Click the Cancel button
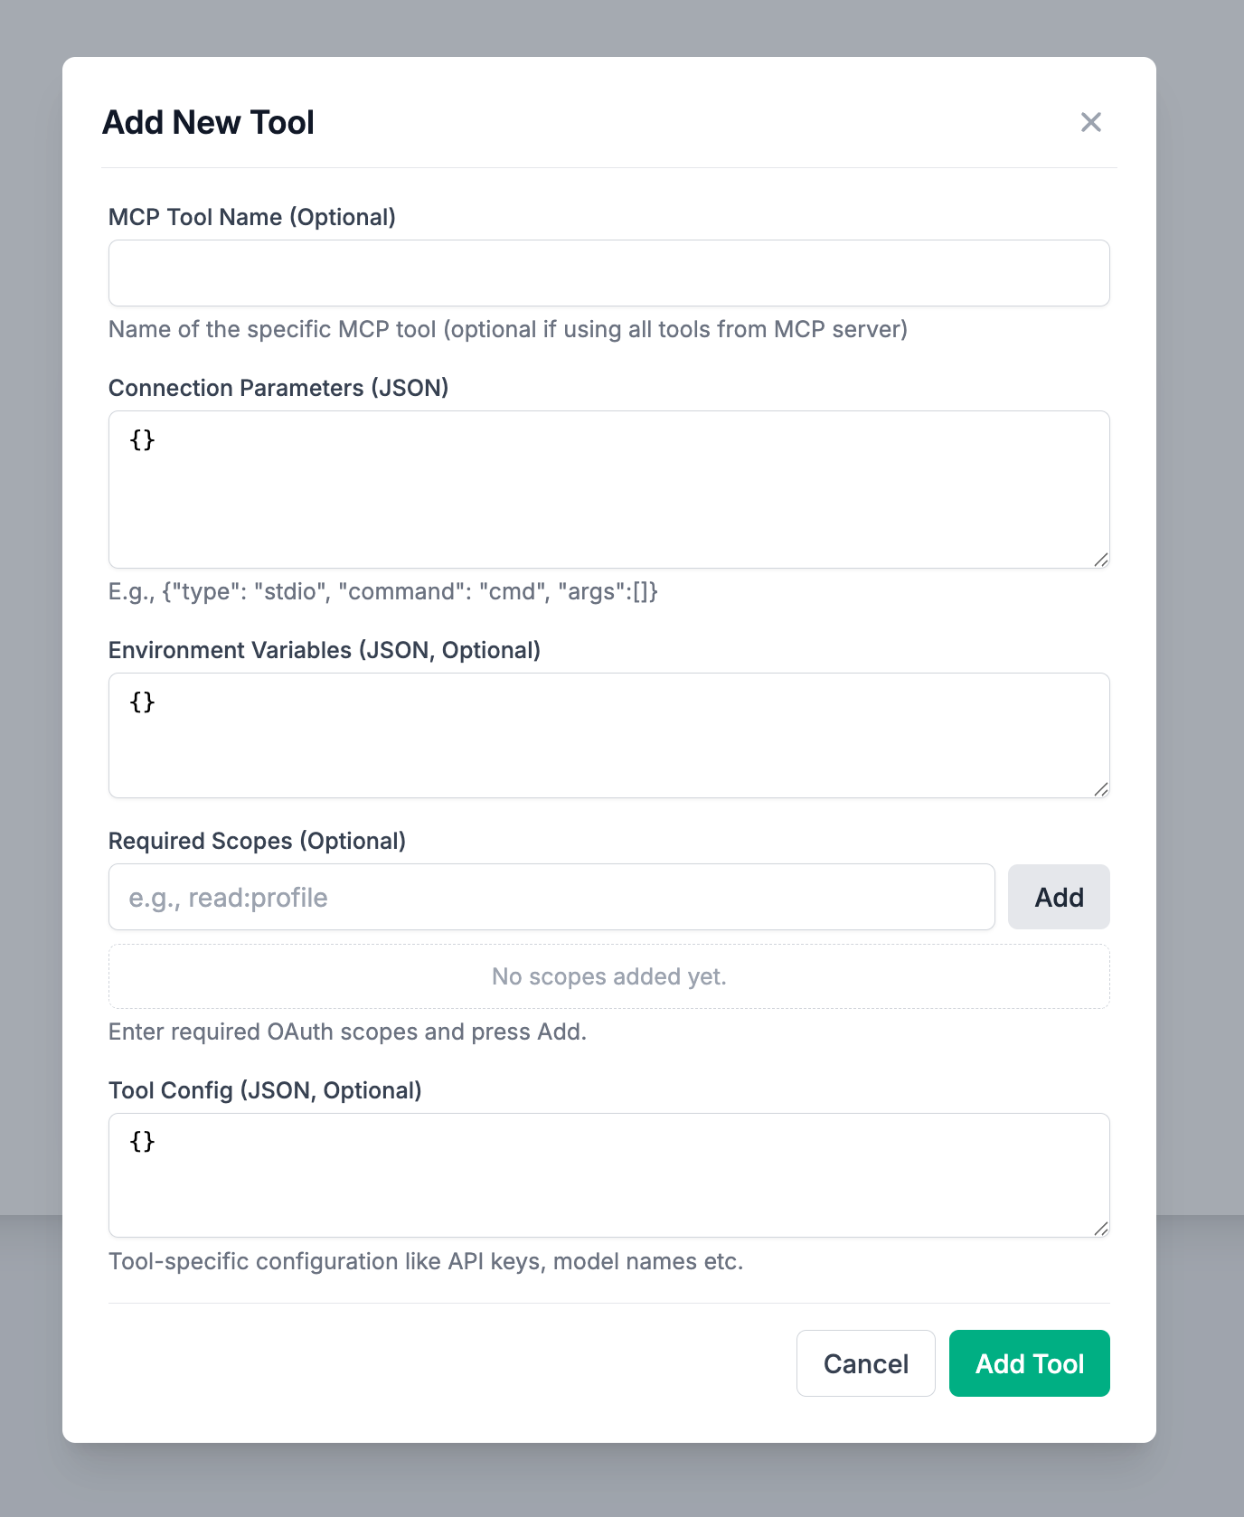This screenshot has width=1244, height=1517. pyautogui.click(x=864, y=1363)
